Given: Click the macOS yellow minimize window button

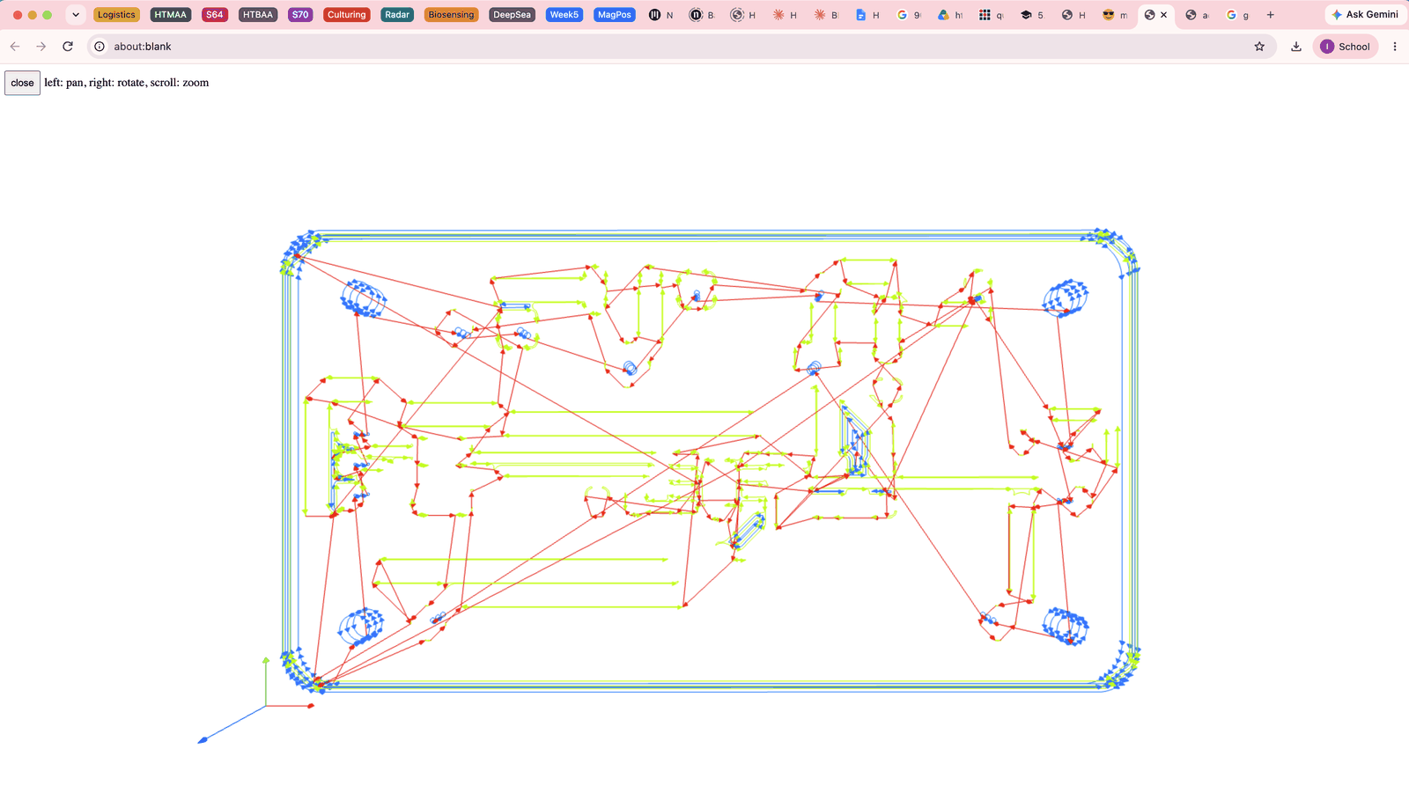Looking at the screenshot, I should [x=33, y=15].
